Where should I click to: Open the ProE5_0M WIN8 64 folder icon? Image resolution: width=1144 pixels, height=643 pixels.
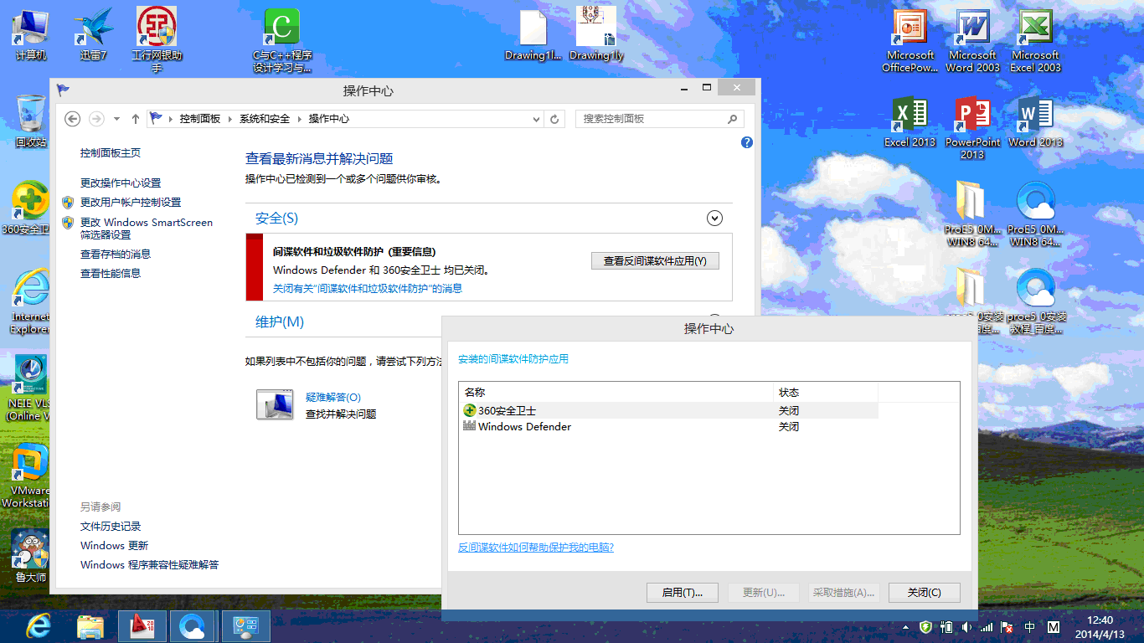[x=972, y=213]
